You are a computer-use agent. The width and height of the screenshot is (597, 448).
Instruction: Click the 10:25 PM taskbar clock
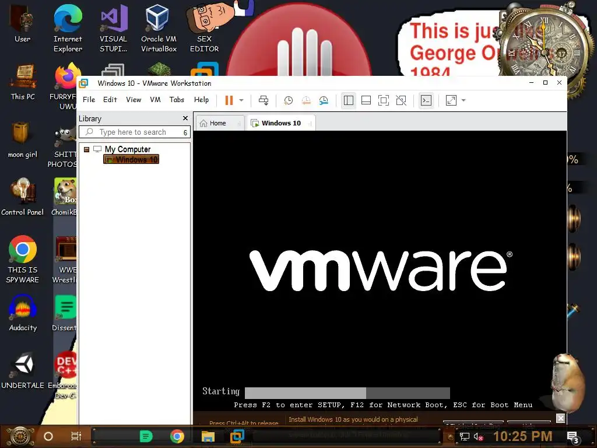coord(523,436)
